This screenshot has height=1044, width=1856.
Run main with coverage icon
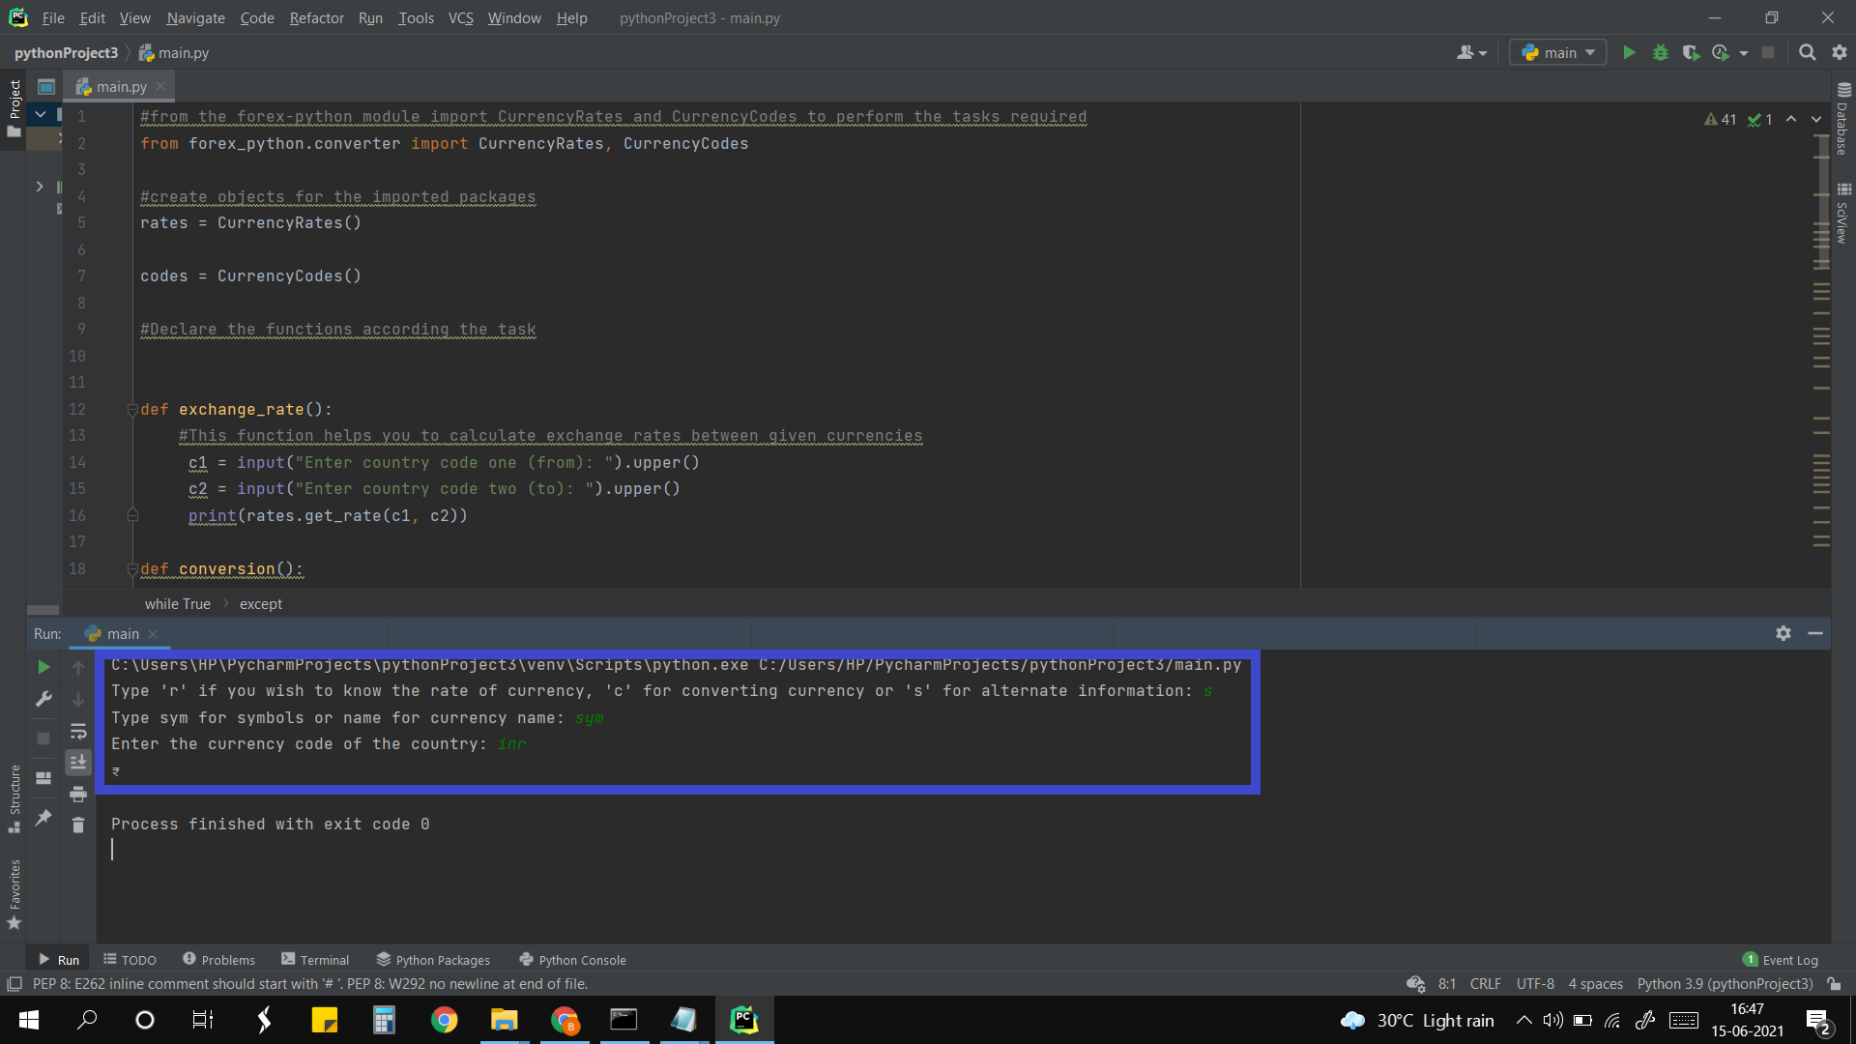tap(1691, 52)
